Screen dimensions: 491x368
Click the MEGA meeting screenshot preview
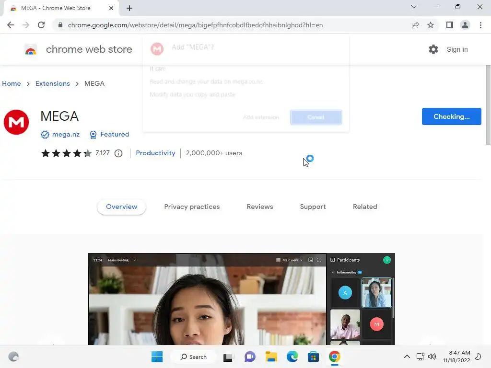click(242, 299)
